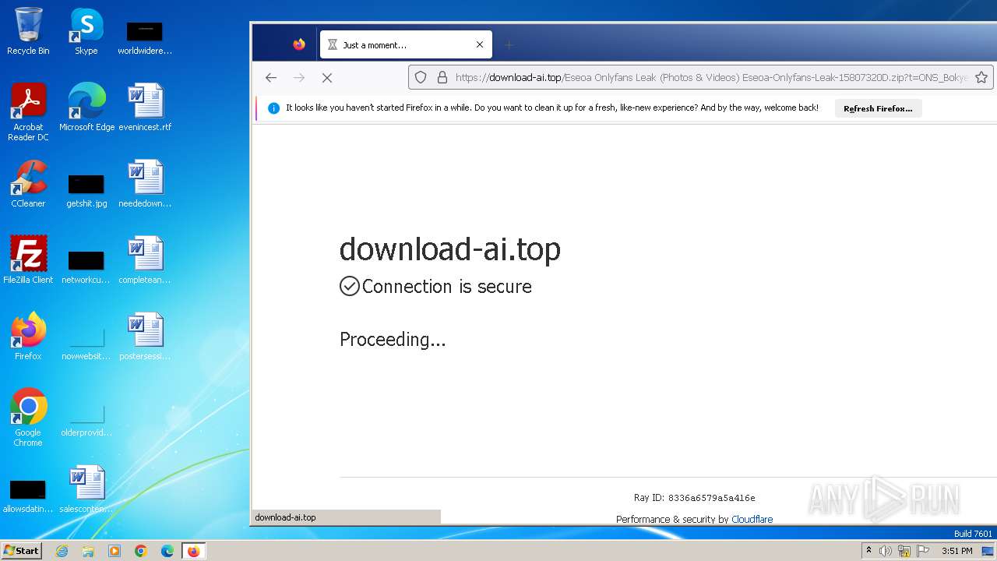997x561 pixels.
Task: Select the 'Just a moment...' tab
Action: pos(406,44)
